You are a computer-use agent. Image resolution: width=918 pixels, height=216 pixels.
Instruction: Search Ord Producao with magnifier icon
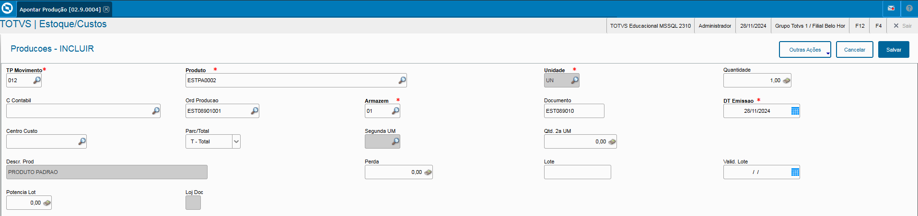pyautogui.click(x=255, y=111)
